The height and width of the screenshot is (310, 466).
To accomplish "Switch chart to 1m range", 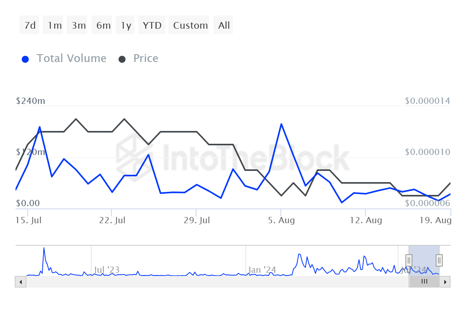I will tap(54, 25).
